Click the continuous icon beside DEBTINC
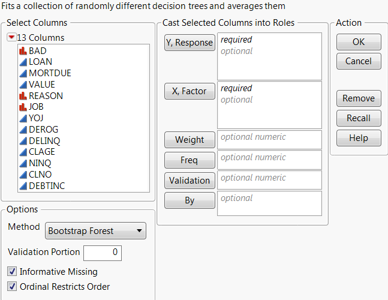This screenshot has width=388, height=300. [23, 187]
